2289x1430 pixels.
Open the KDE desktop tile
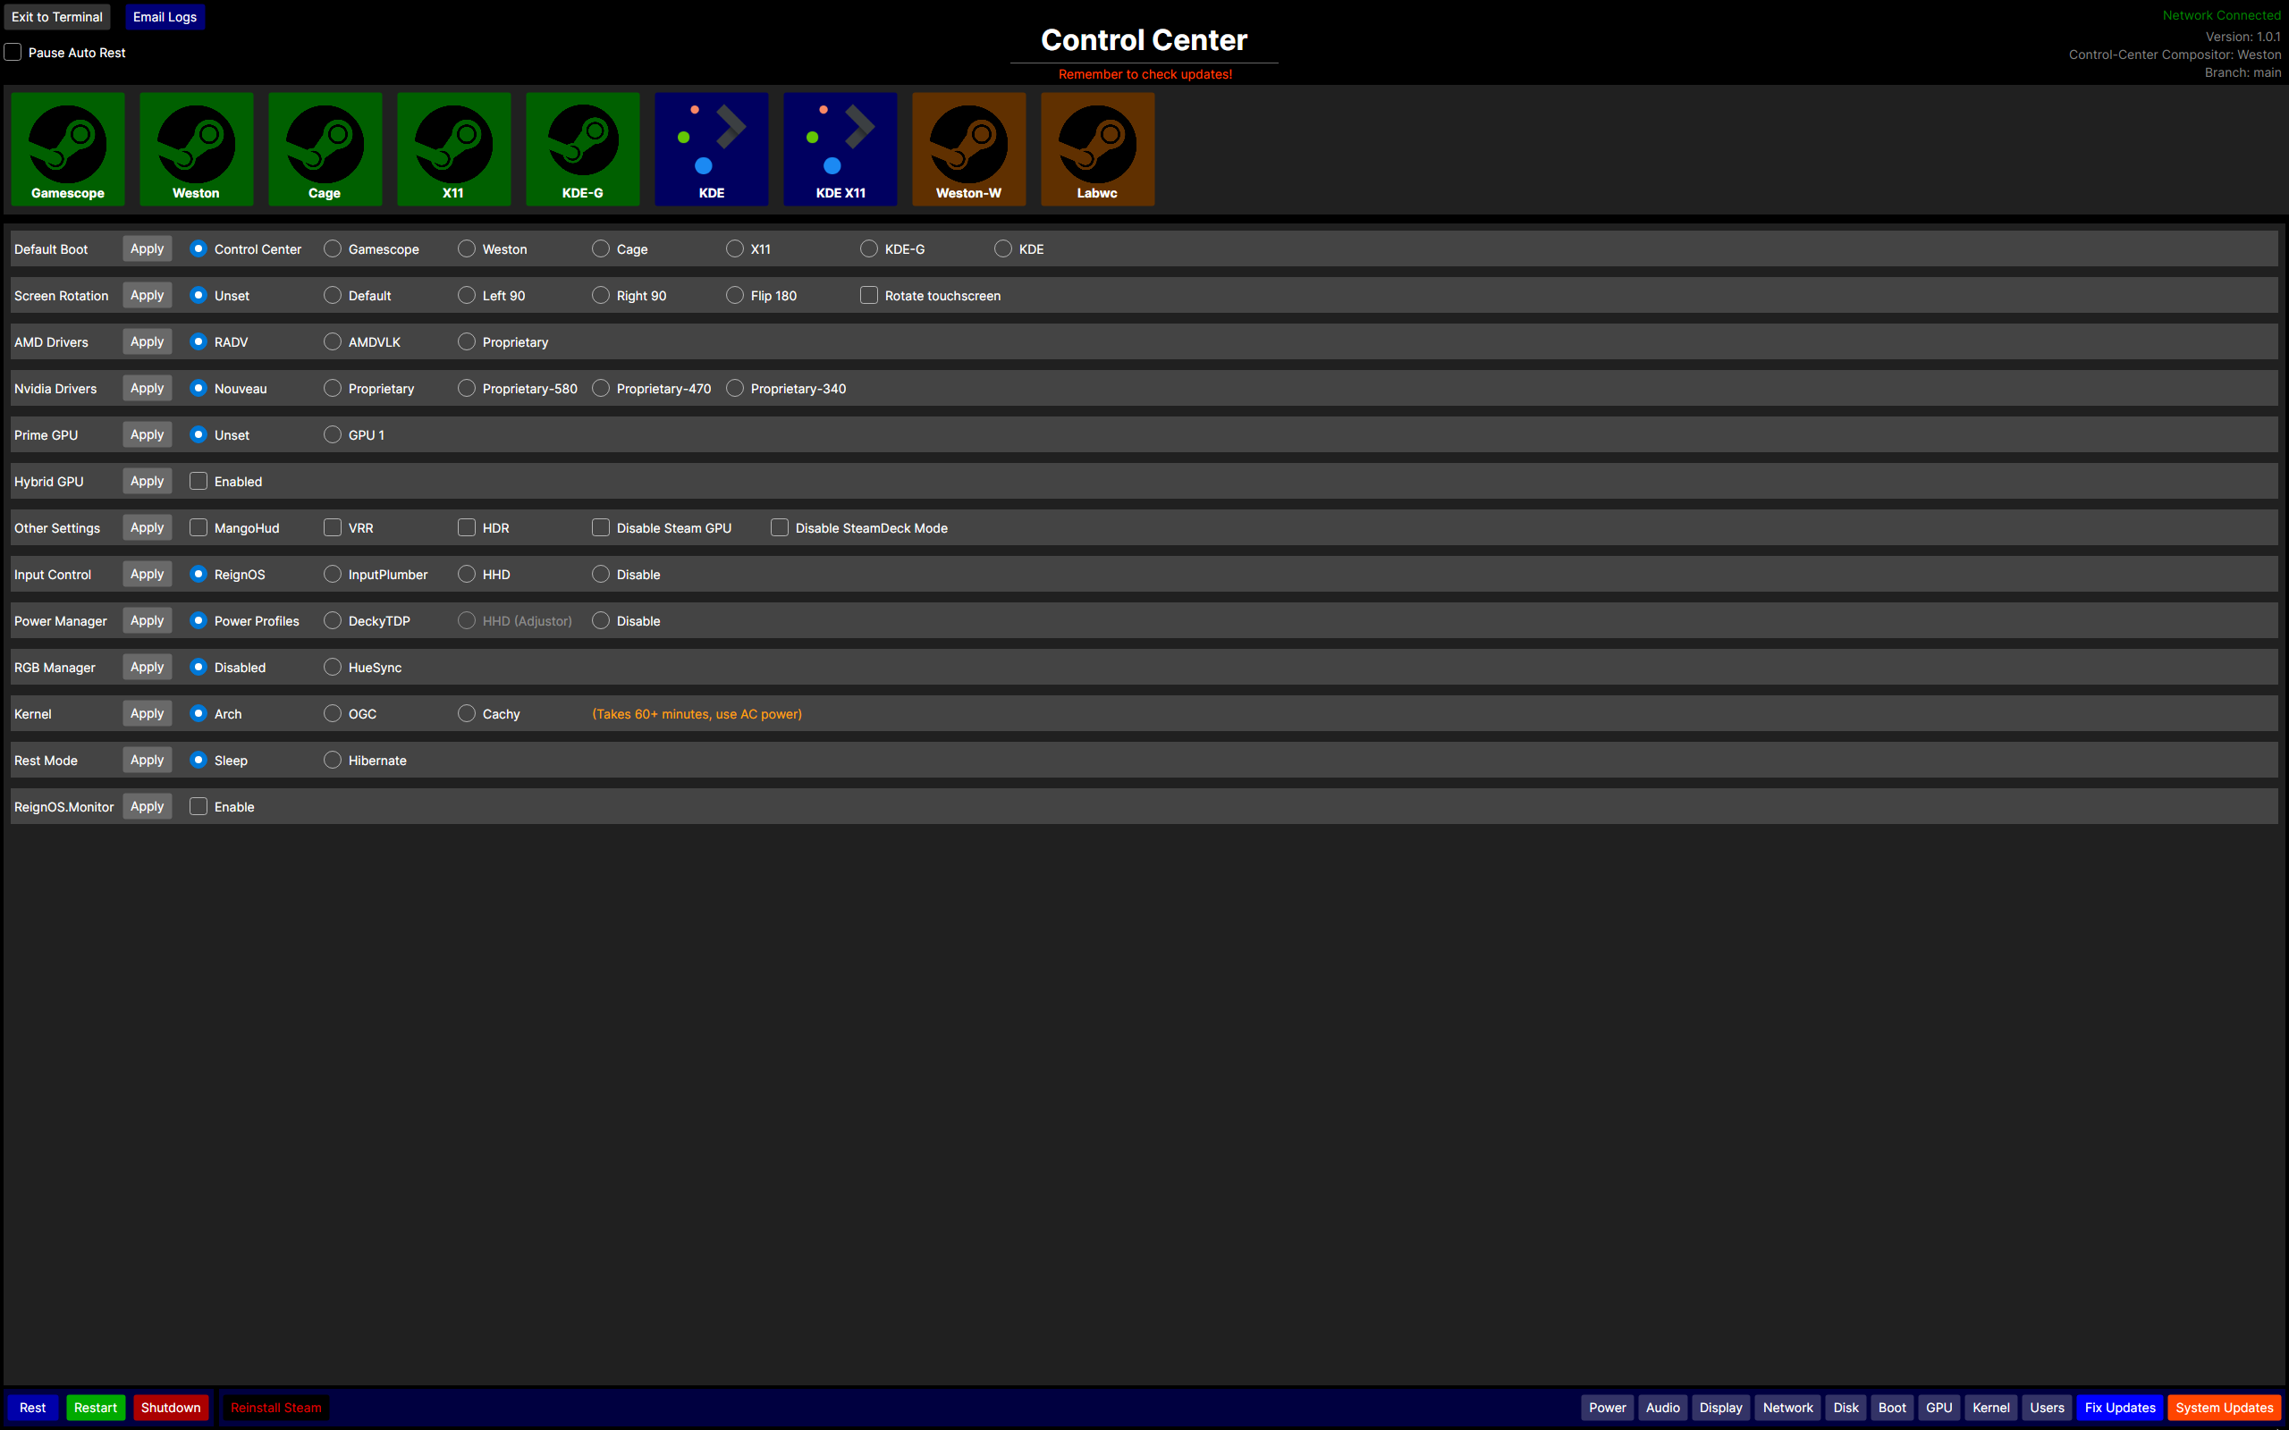[712, 149]
